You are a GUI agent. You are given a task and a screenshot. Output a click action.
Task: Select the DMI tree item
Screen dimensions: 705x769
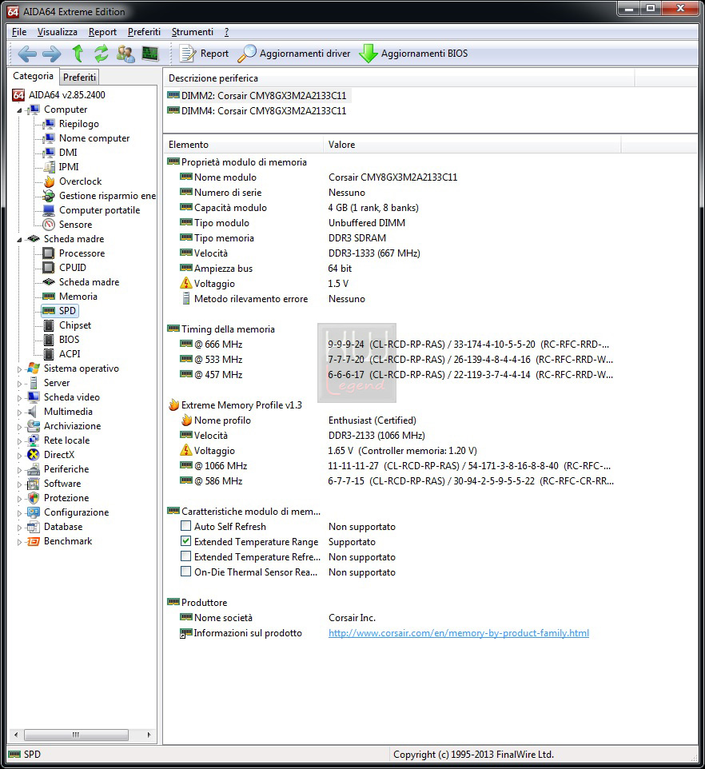pos(68,153)
